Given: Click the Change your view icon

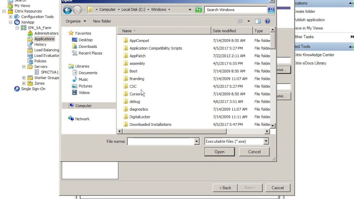Looking at the screenshot, I should (x=240, y=21).
